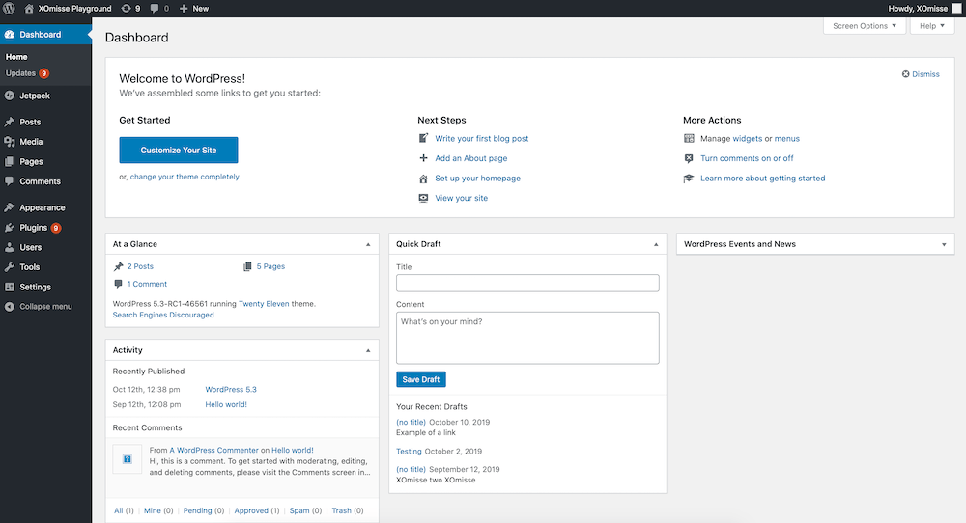Screen dimensions: 966x523
Task: Click the house icon beside Set up your homepage
Action: click(x=423, y=179)
